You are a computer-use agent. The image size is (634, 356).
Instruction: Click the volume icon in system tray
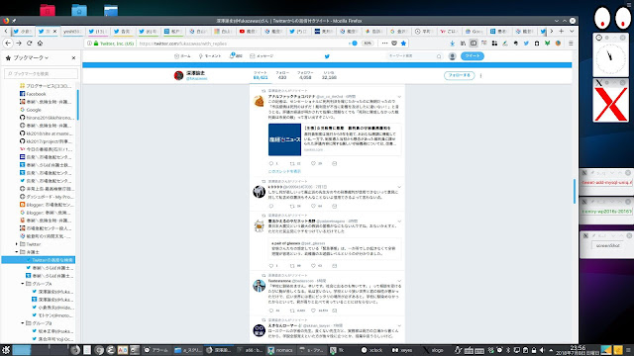pos(542,350)
